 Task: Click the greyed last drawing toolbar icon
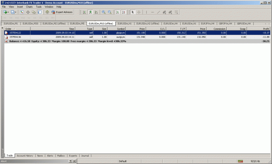(176, 12)
